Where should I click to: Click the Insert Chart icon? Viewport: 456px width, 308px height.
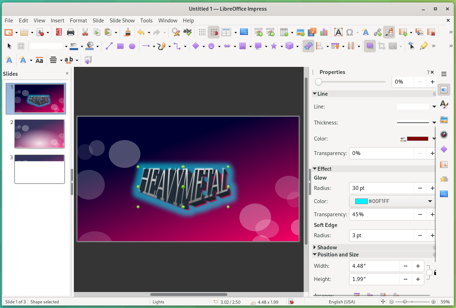pyautogui.click(x=324, y=32)
